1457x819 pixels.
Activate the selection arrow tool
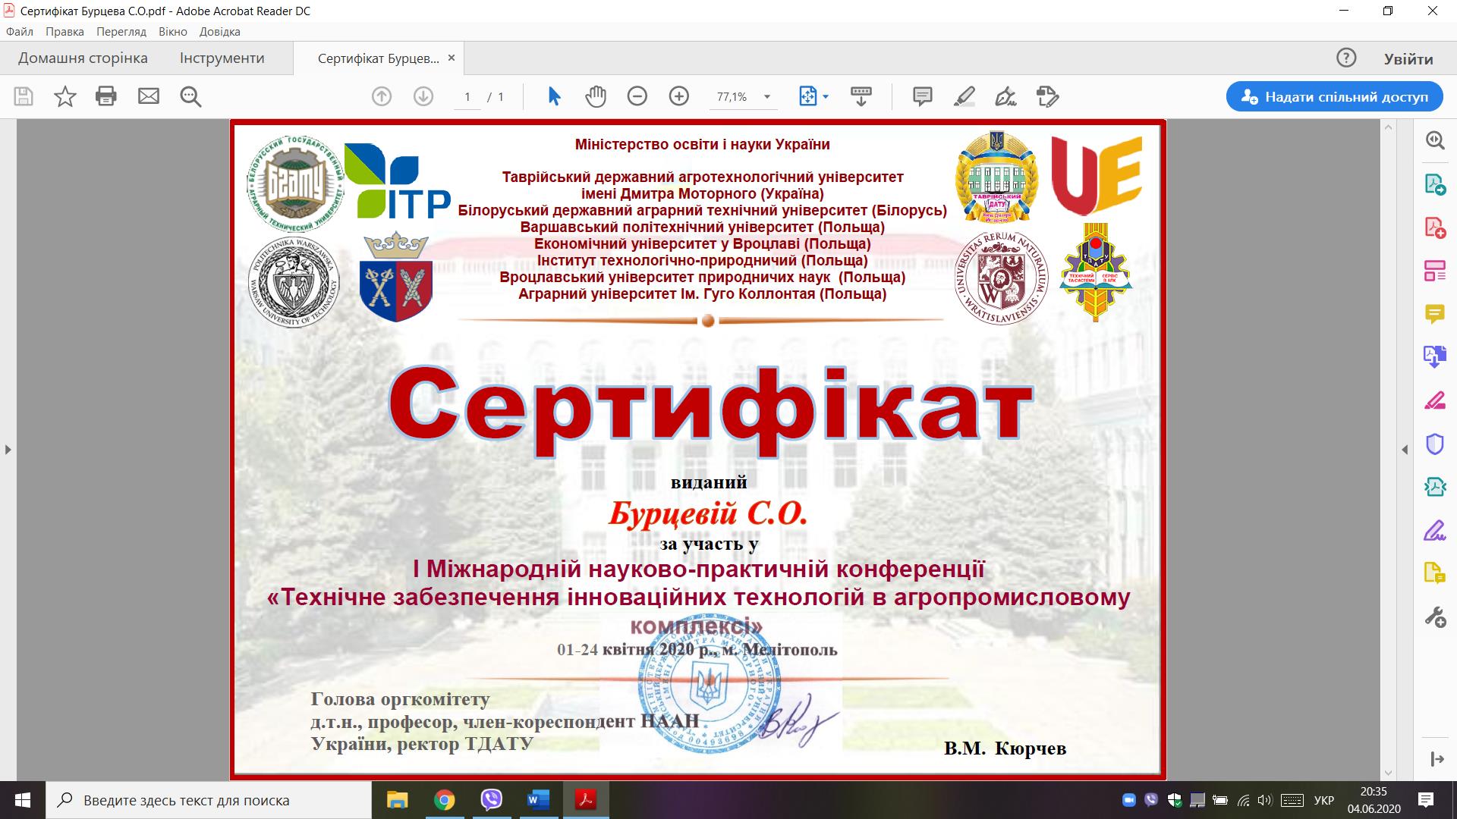coord(554,96)
